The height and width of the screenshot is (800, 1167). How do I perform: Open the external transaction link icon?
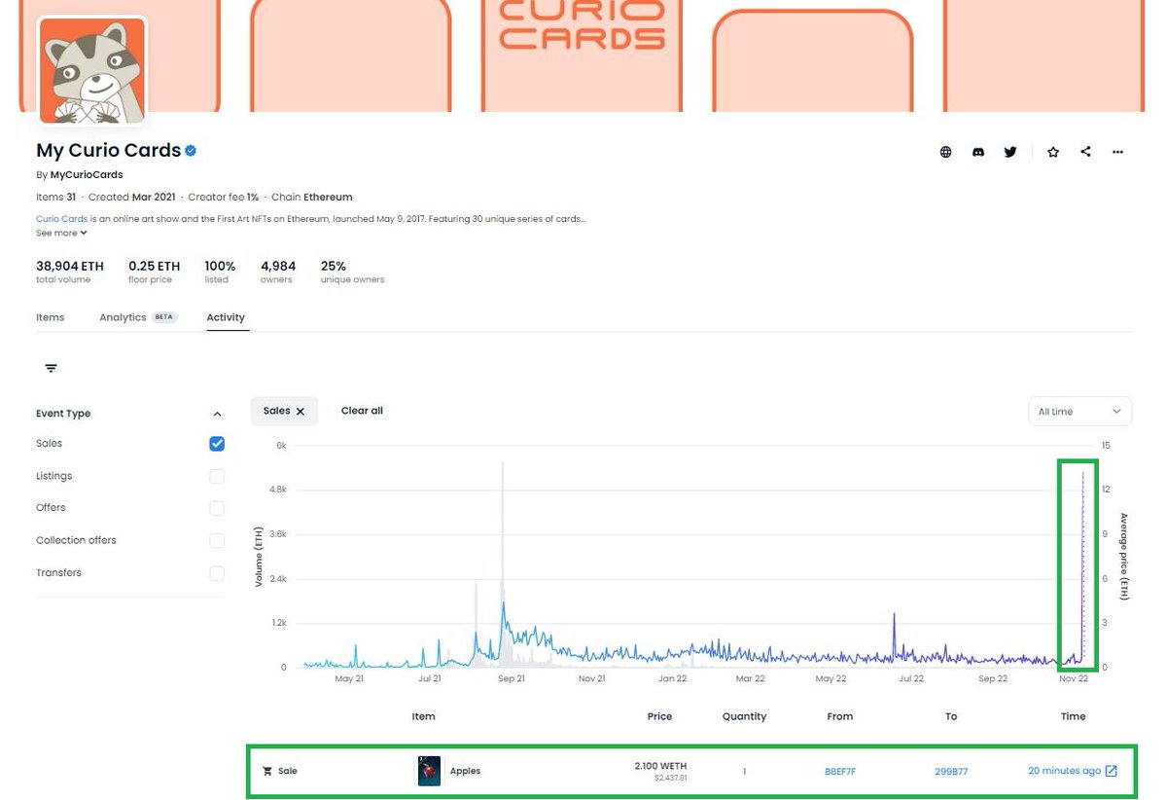tap(1112, 771)
